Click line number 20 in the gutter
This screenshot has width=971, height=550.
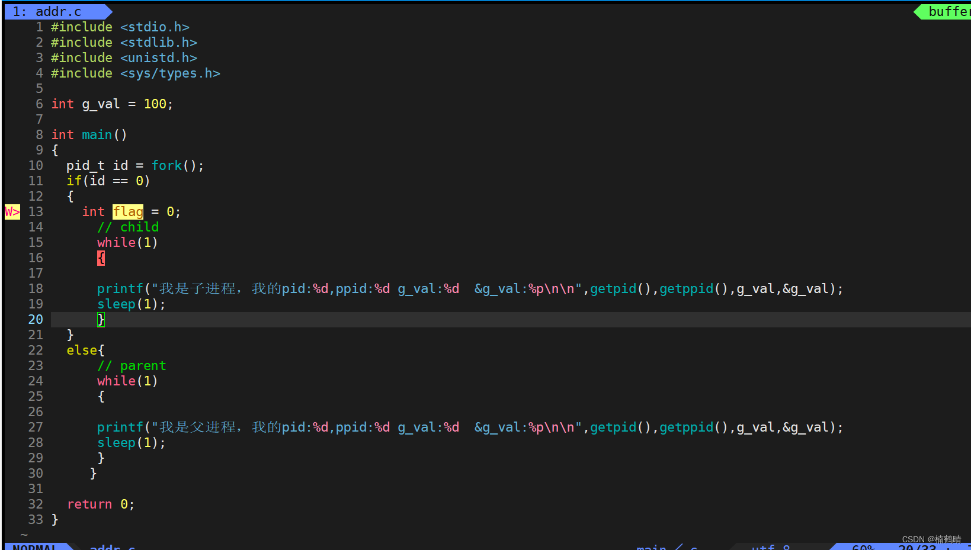coord(36,319)
